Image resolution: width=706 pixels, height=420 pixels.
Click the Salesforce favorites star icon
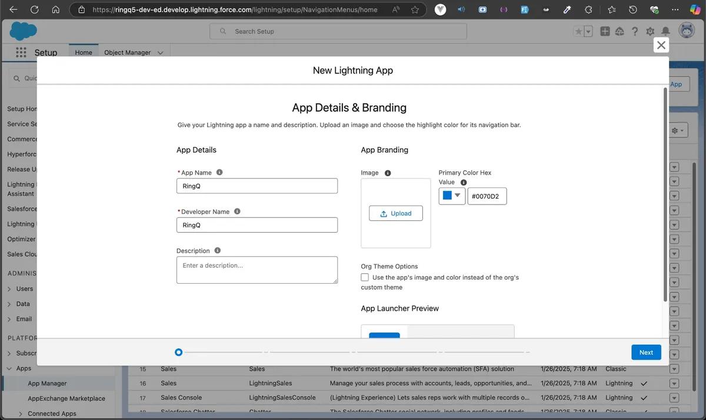(578, 31)
